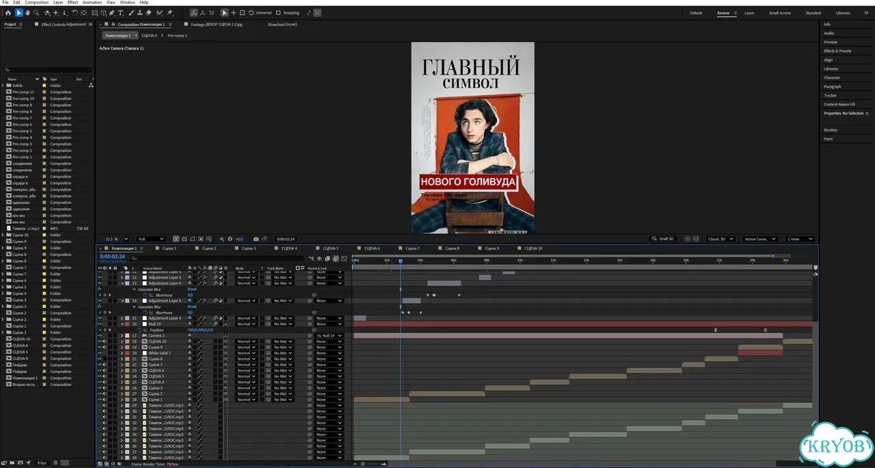This screenshot has height=468, width=875.
Task: Click Pre-comp 1 in the breadcrumb navigator
Action: pyautogui.click(x=177, y=36)
